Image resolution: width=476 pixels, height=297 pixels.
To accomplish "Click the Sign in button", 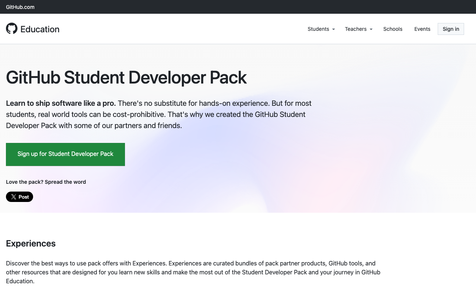I will [x=451, y=29].
